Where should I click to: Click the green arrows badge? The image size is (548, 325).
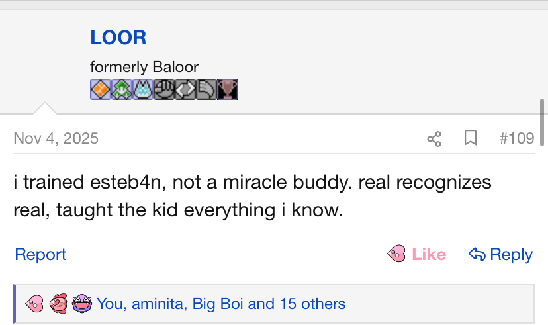click(x=122, y=89)
